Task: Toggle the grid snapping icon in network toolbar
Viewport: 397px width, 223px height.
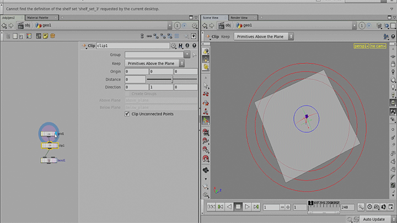Action: (177, 36)
